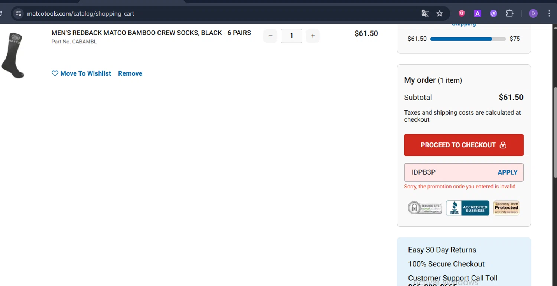Open the D profile avatar

tap(533, 13)
